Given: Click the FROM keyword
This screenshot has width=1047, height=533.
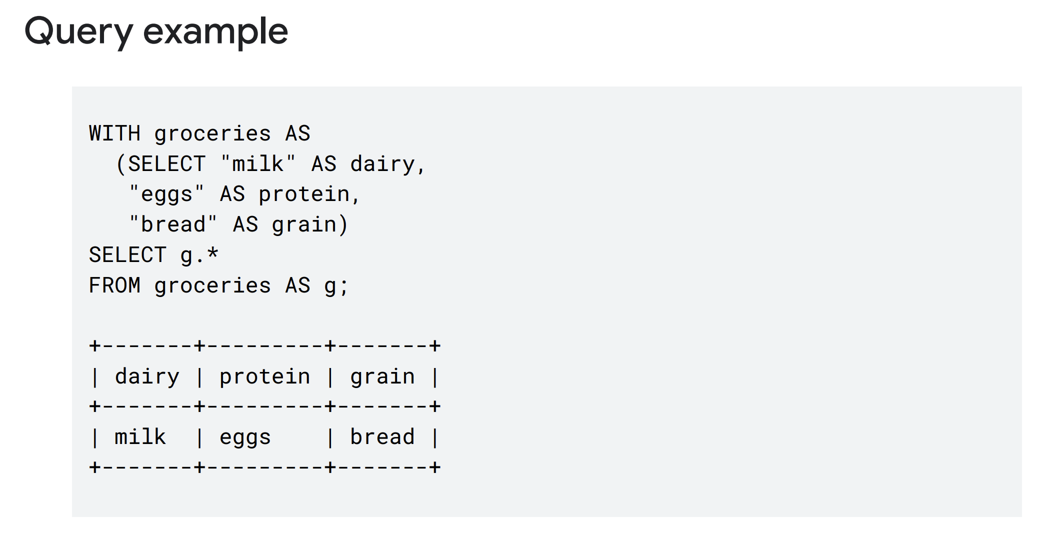Looking at the screenshot, I should (x=114, y=285).
